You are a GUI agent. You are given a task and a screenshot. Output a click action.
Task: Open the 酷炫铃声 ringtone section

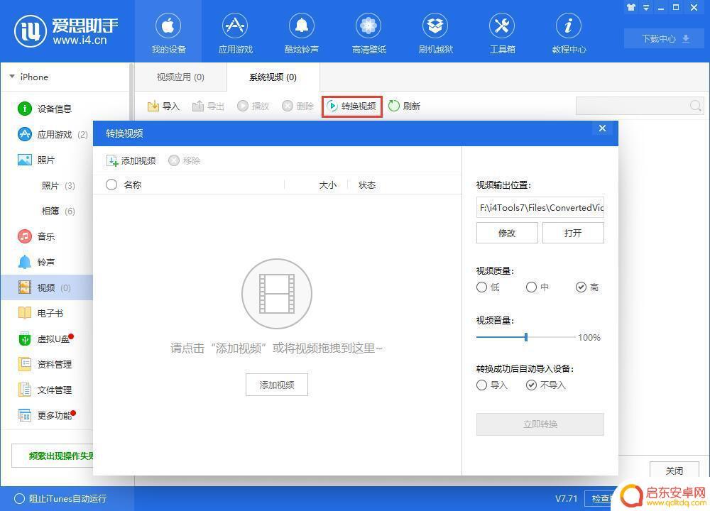(302, 33)
